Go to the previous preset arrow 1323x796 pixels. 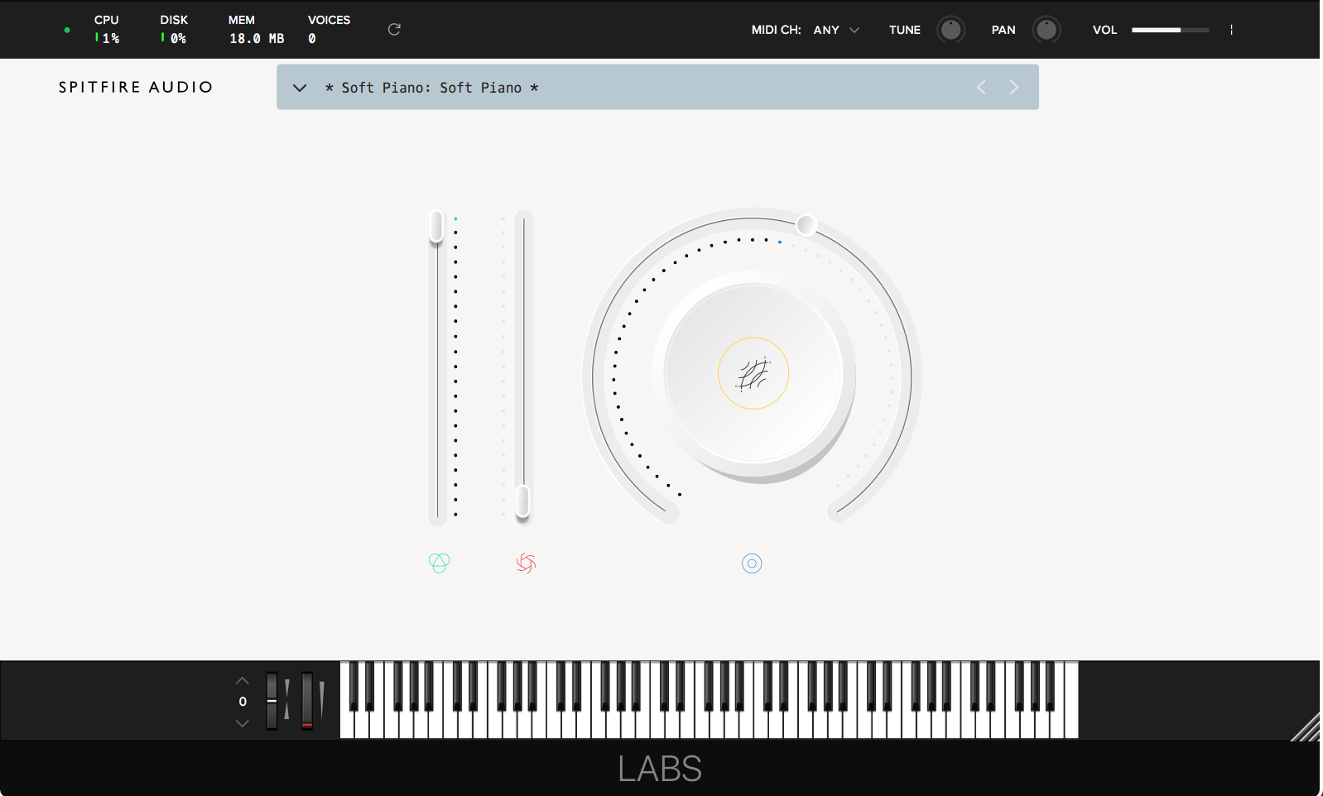[x=981, y=87]
